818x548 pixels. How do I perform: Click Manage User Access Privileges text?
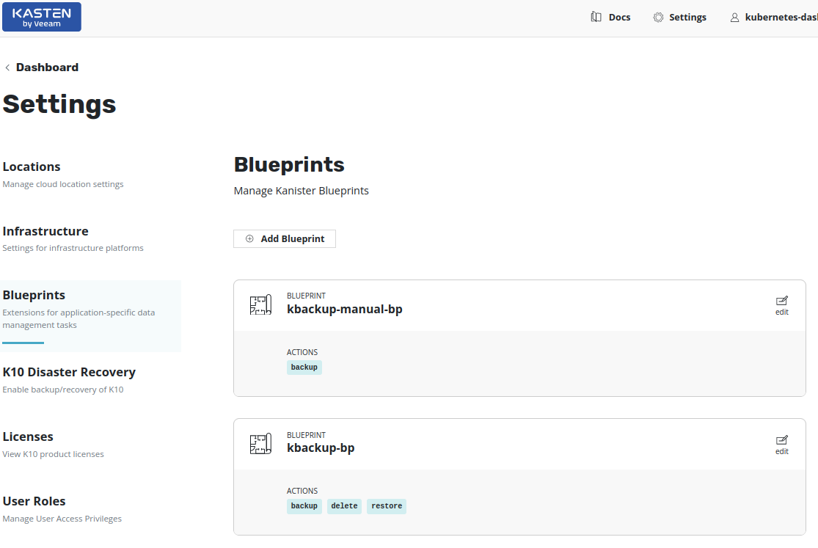click(x=62, y=519)
